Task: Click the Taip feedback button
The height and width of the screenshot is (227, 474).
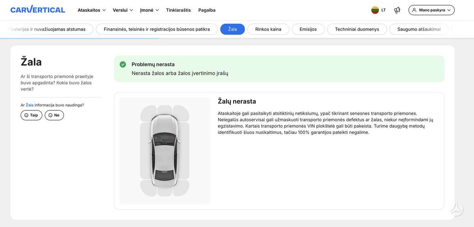Action: pyautogui.click(x=31, y=115)
